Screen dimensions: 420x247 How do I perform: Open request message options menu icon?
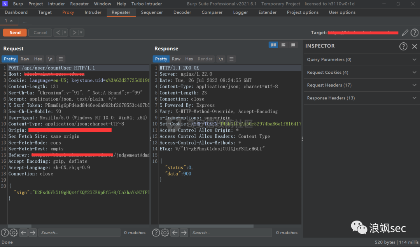61,59
